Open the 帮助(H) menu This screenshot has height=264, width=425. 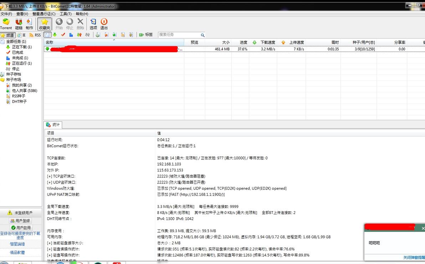pos(82,14)
